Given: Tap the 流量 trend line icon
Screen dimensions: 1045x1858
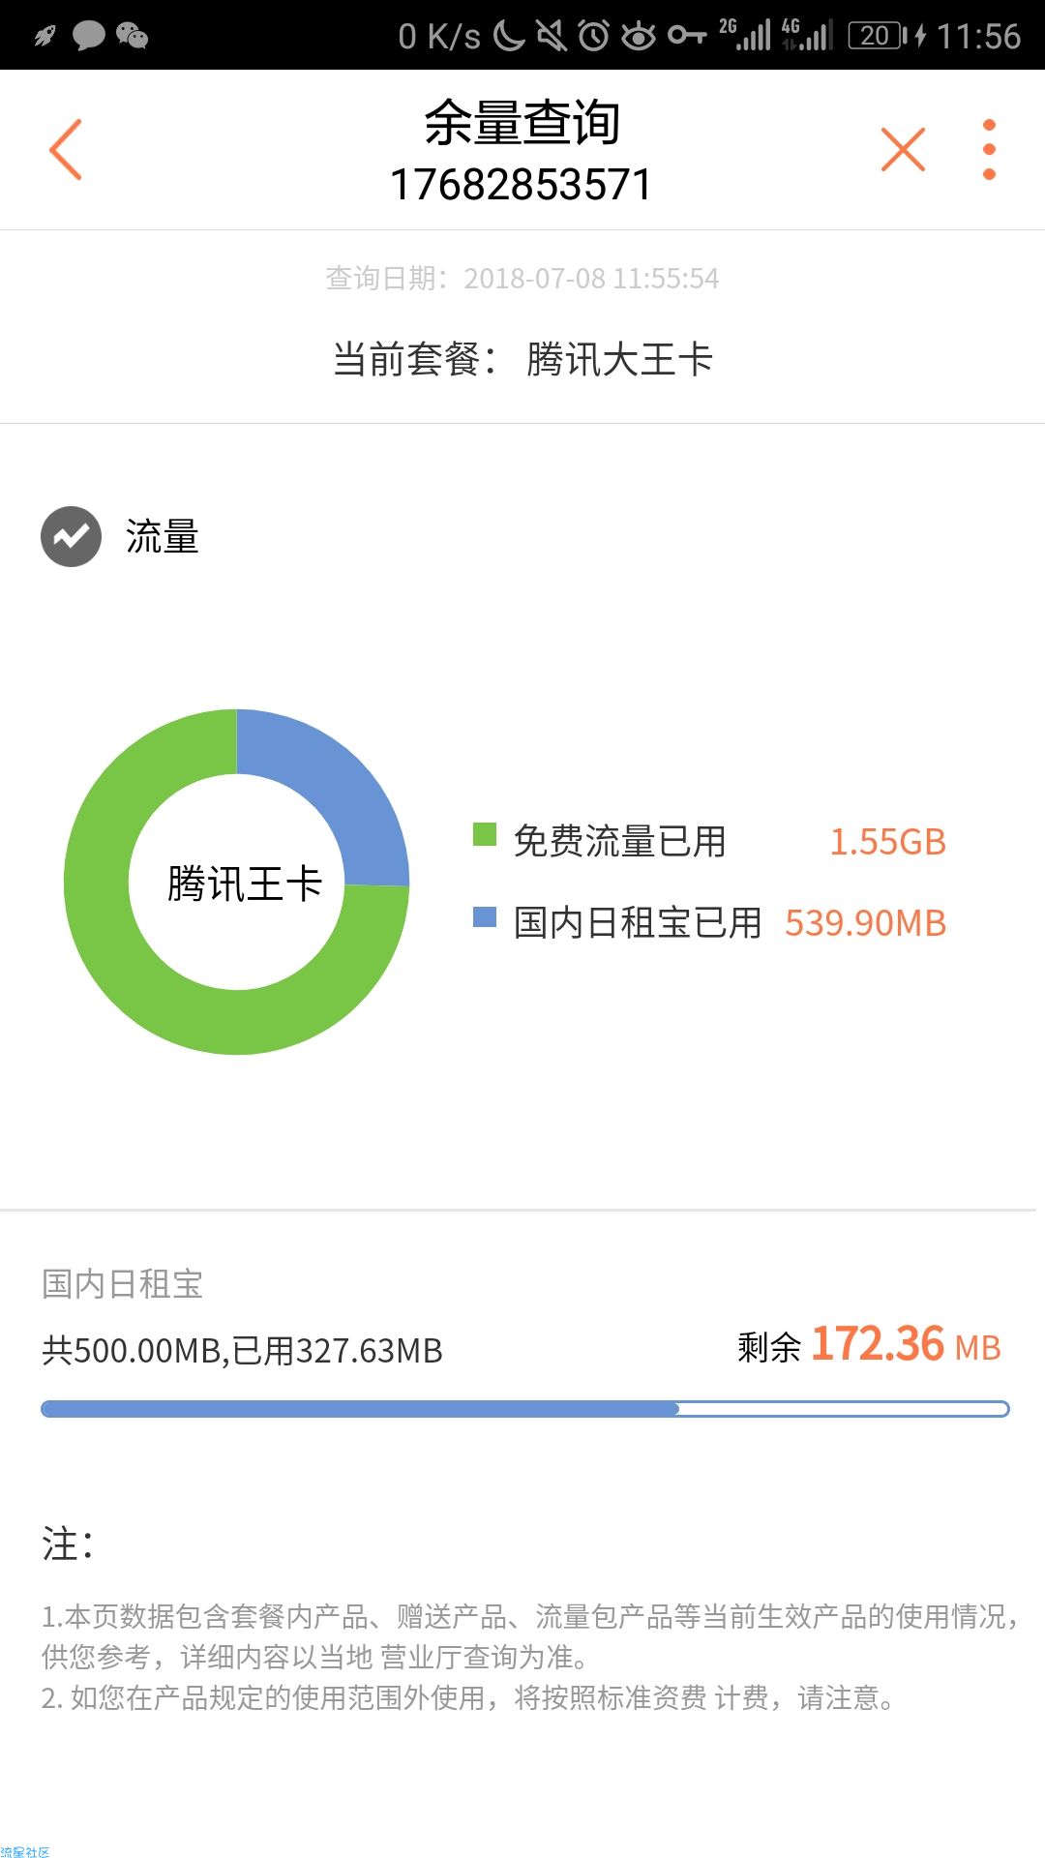Looking at the screenshot, I should coord(71,536).
